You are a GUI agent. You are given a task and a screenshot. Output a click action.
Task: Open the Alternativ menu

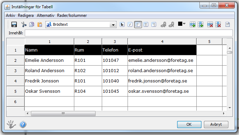tap(46, 15)
